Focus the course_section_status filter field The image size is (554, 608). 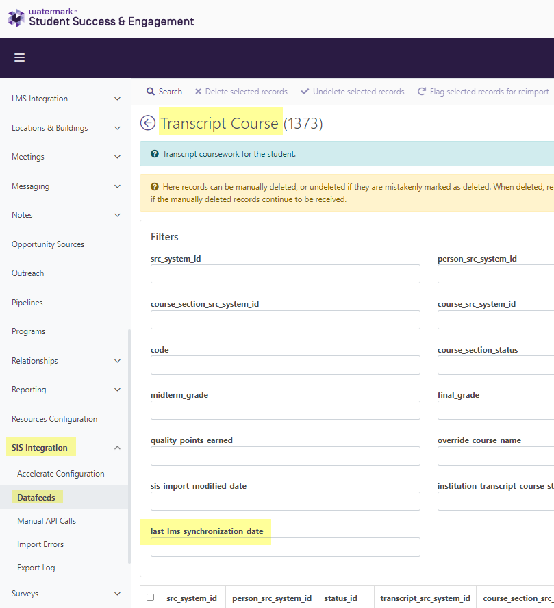(496, 365)
